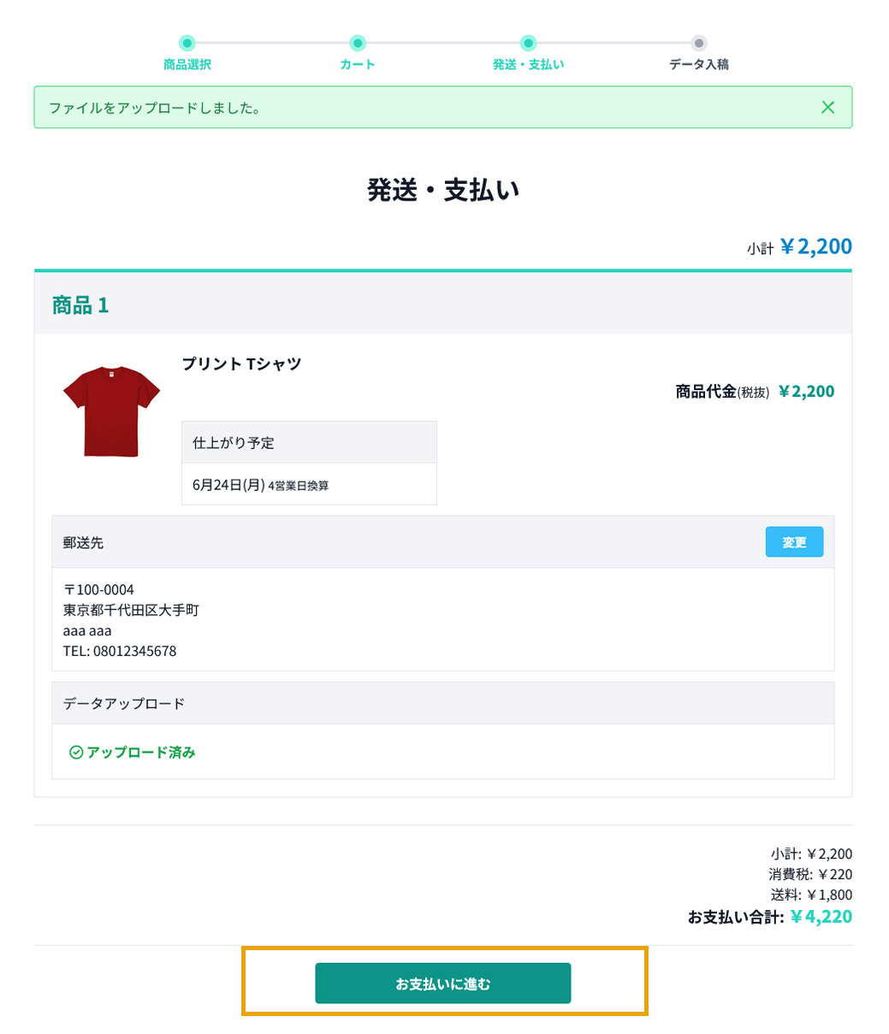This screenshot has height=1034, width=889.
Task: Select the 商品選択 step label
Action: click(187, 64)
